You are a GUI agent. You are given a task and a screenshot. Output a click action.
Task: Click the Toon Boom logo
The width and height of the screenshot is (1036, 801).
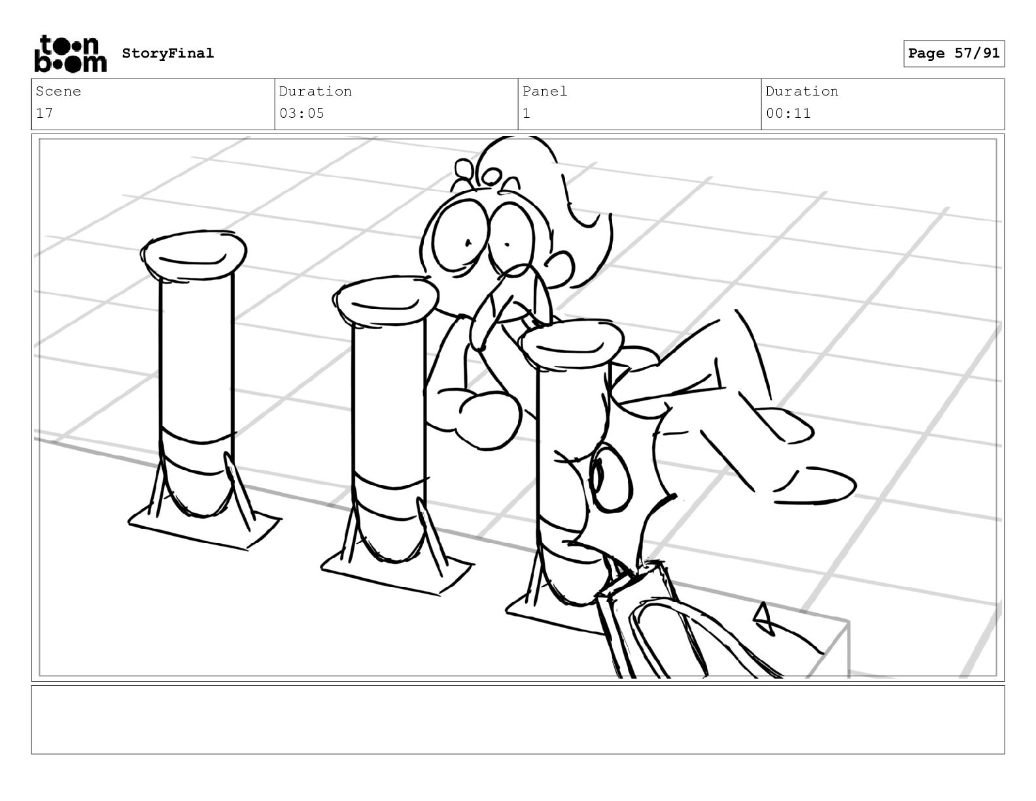(x=70, y=53)
